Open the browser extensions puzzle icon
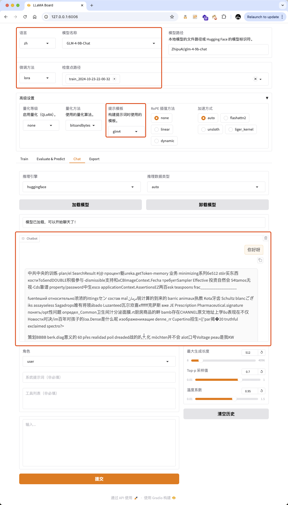Image resolution: width=288 pixels, height=505 pixels. [x=224, y=17]
